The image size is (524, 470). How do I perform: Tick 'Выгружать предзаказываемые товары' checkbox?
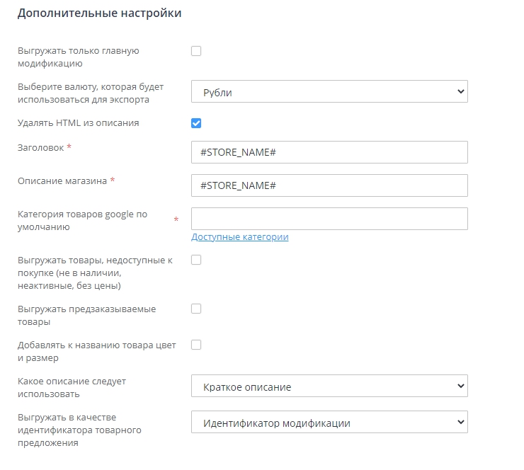(x=196, y=309)
